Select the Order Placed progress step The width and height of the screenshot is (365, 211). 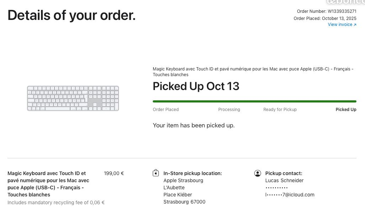pos(166,110)
